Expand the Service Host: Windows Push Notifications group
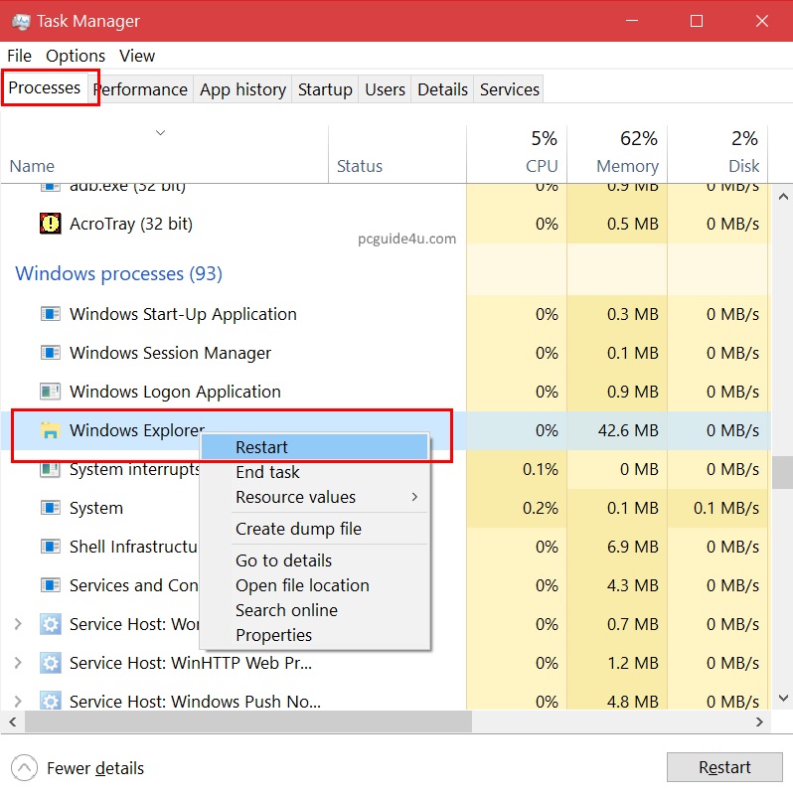793x799 pixels. 17,702
